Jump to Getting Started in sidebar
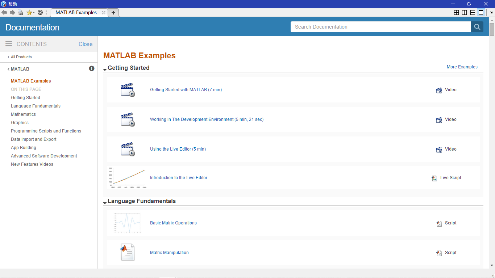Image resolution: width=495 pixels, height=278 pixels. (x=25, y=98)
